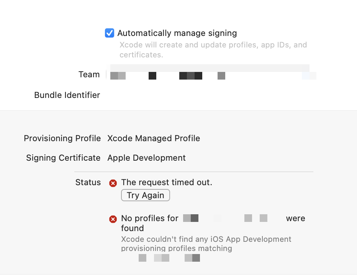Image resolution: width=357 pixels, height=277 pixels.
Task: Click the error icon beside "The request timed out"
Action: [113, 183]
